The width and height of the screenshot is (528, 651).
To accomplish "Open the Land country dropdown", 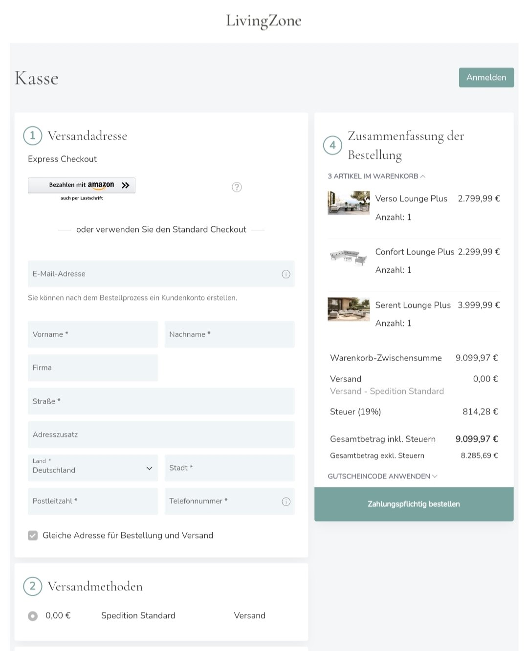I will pyautogui.click(x=93, y=468).
